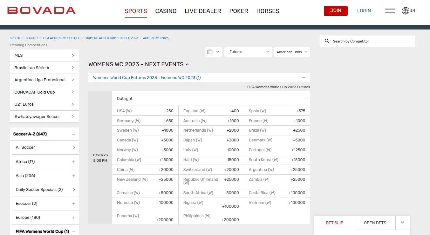
Task: Open Argentina Liga Profesional competition
Action: pyautogui.click(x=44, y=80)
